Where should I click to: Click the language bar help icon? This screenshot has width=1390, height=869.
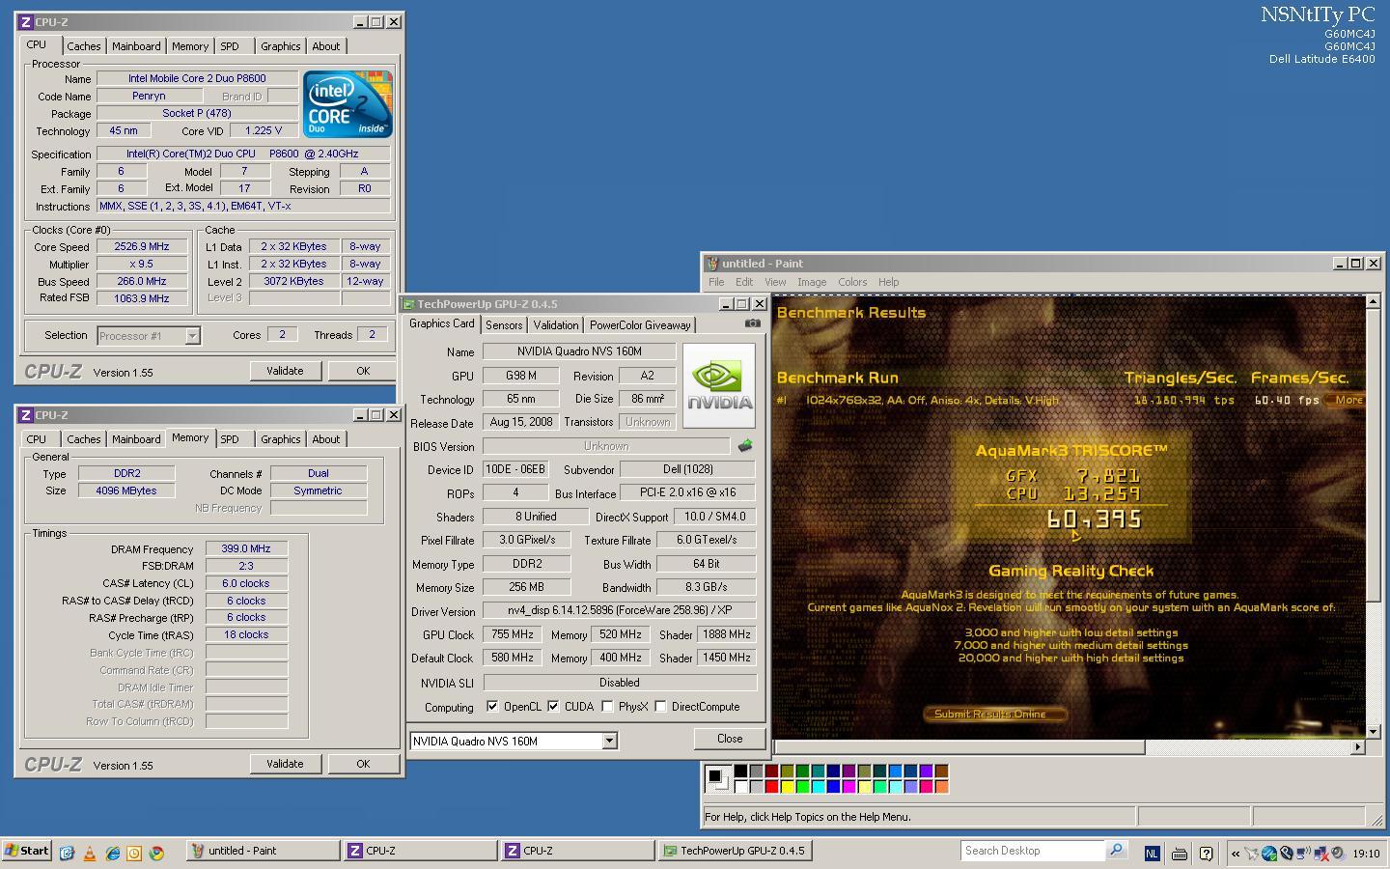[1206, 853]
